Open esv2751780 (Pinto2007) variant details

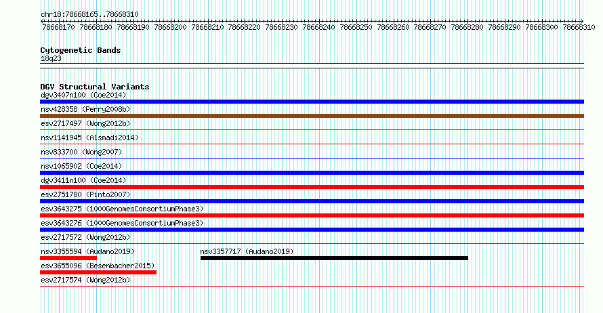click(85, 195)
